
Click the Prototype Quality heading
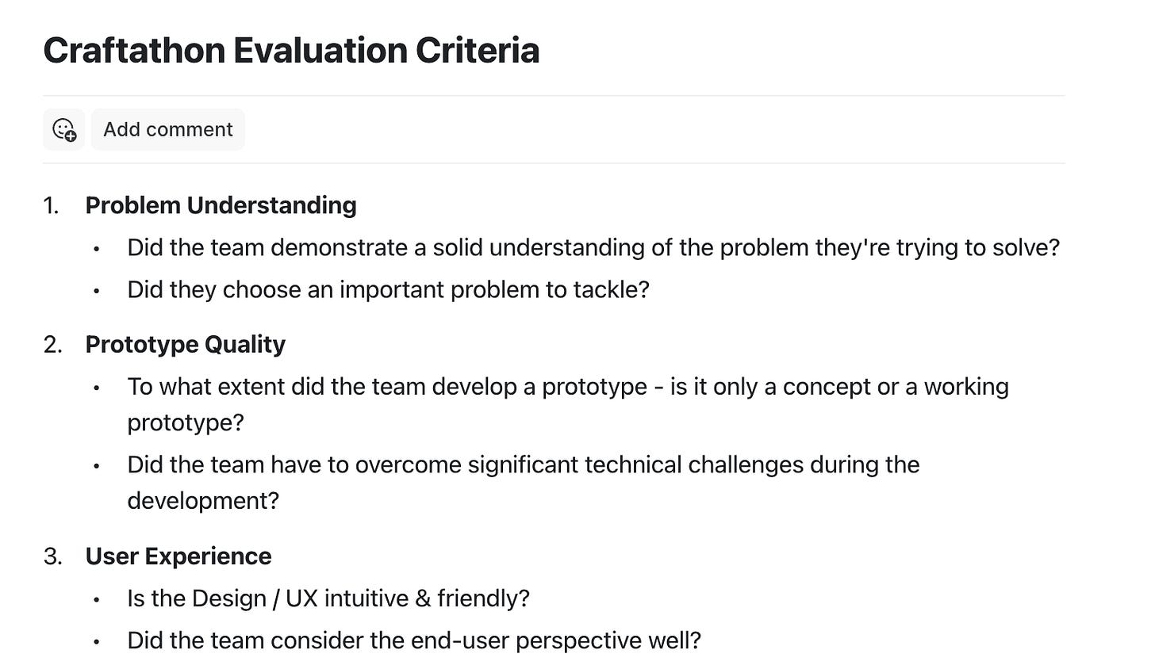click(x=185, y=344)
